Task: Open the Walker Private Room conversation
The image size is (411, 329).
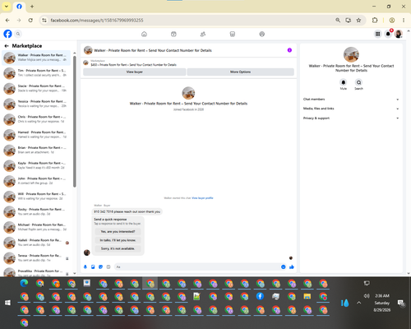Action: [x=36, y=58]
